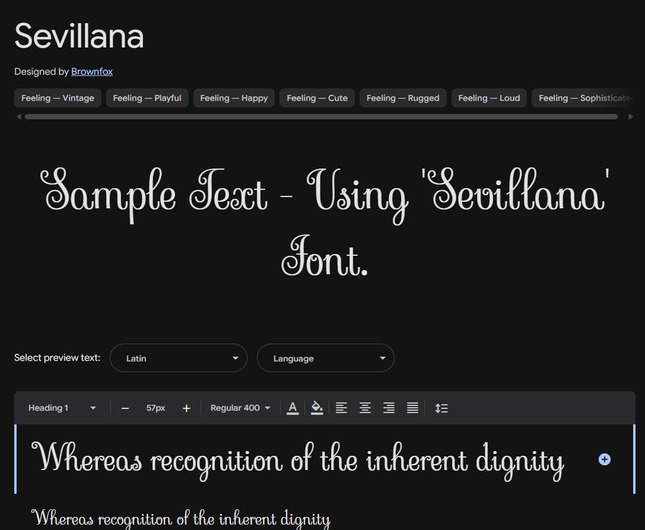This screenshot has width=645, height=530.
Task: Align text left
Action: coord(341,408)
